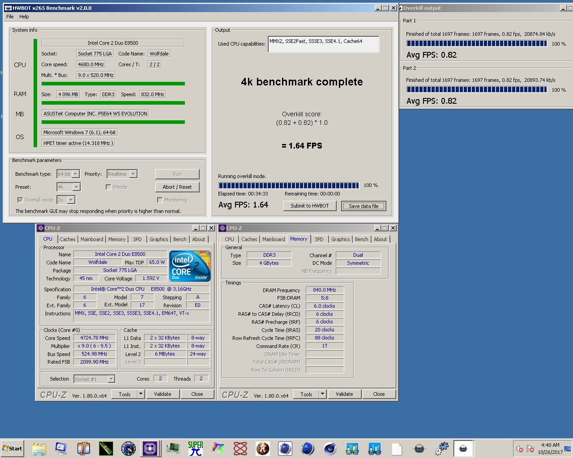Click Validate in the left CPU-Z window
Viewport: 573px width, 458px height.
[162, 394]
